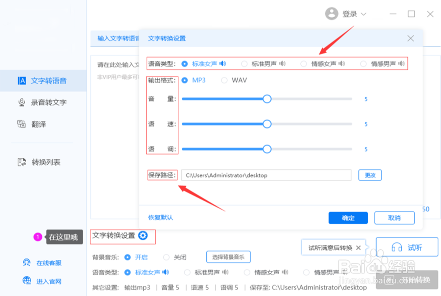441x296 pixels.
Task: Open the 选择背景音乐 chooser
Action: tap(228, 257)
